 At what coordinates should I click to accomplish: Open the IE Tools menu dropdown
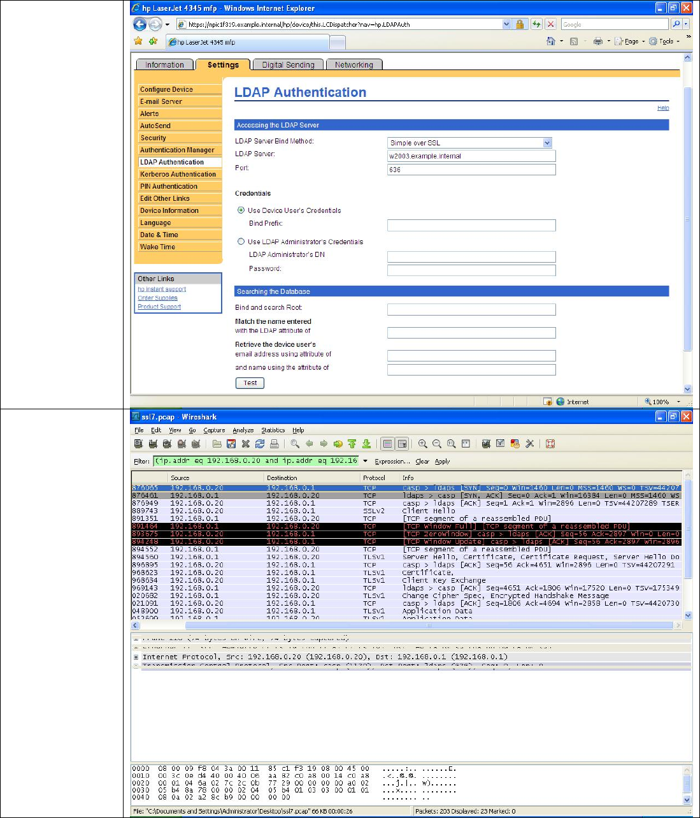tap(665, 41)
